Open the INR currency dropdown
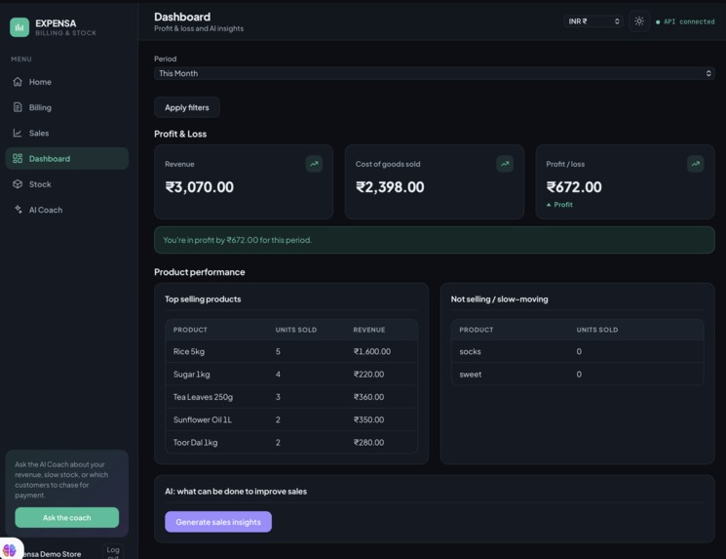Image resolution: width=726 pixels, height=559 pixels. click(593, 21)
